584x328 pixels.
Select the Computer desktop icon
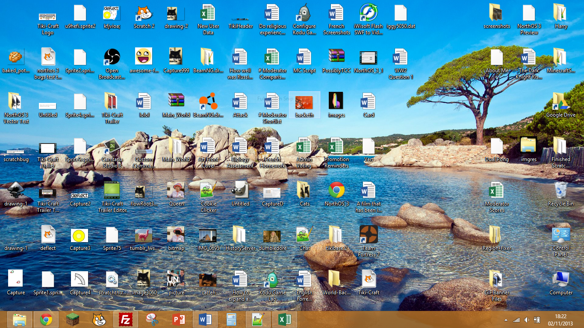561,283
